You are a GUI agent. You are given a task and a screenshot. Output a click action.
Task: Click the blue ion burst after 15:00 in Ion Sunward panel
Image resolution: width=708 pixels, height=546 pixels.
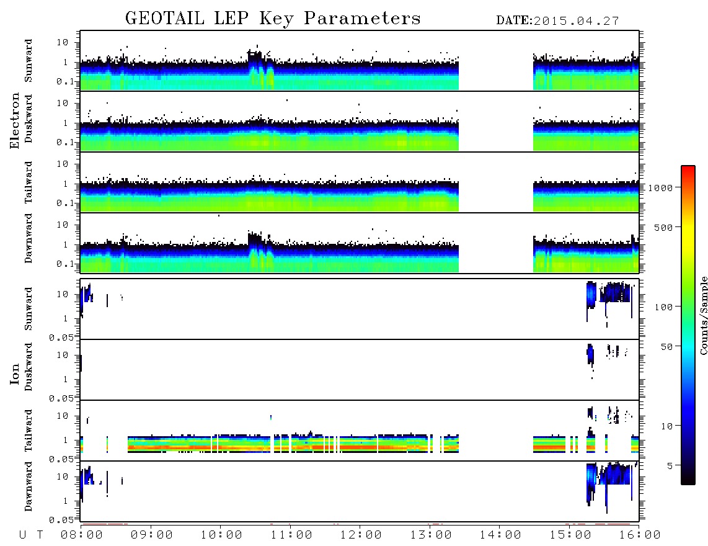click(591, 295)
